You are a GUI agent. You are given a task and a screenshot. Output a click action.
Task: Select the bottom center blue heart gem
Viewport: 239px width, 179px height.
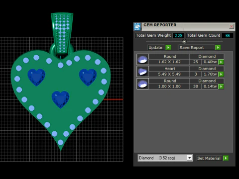(x=61, y=99)
